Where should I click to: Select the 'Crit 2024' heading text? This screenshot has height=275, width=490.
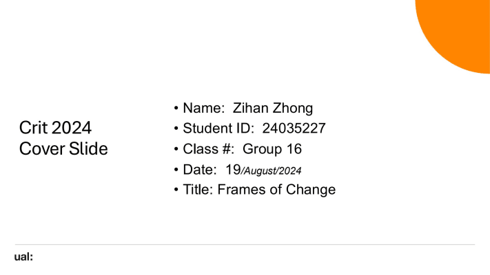click(x=55, y=128)
